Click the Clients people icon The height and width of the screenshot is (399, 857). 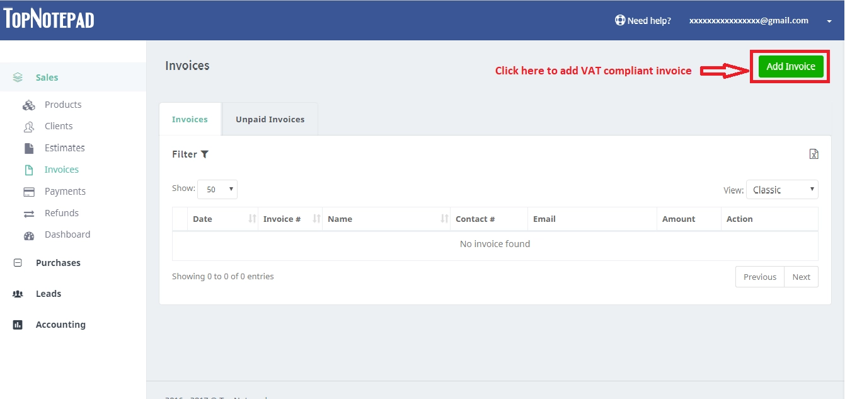29,127
